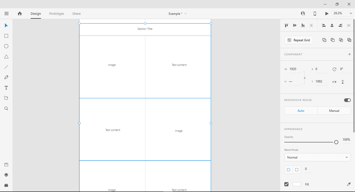Adjust the Opacity slider handle
The image size is (355, 192).
[x=336, y=142]
